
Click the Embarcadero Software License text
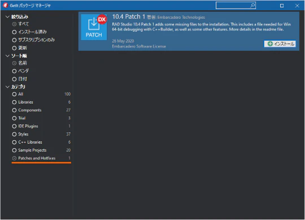(139, 46)
